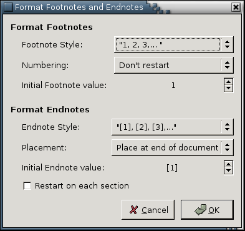Click the Footnote Style label
This screenshot has width=245, height=231.
tap(52, 45)
